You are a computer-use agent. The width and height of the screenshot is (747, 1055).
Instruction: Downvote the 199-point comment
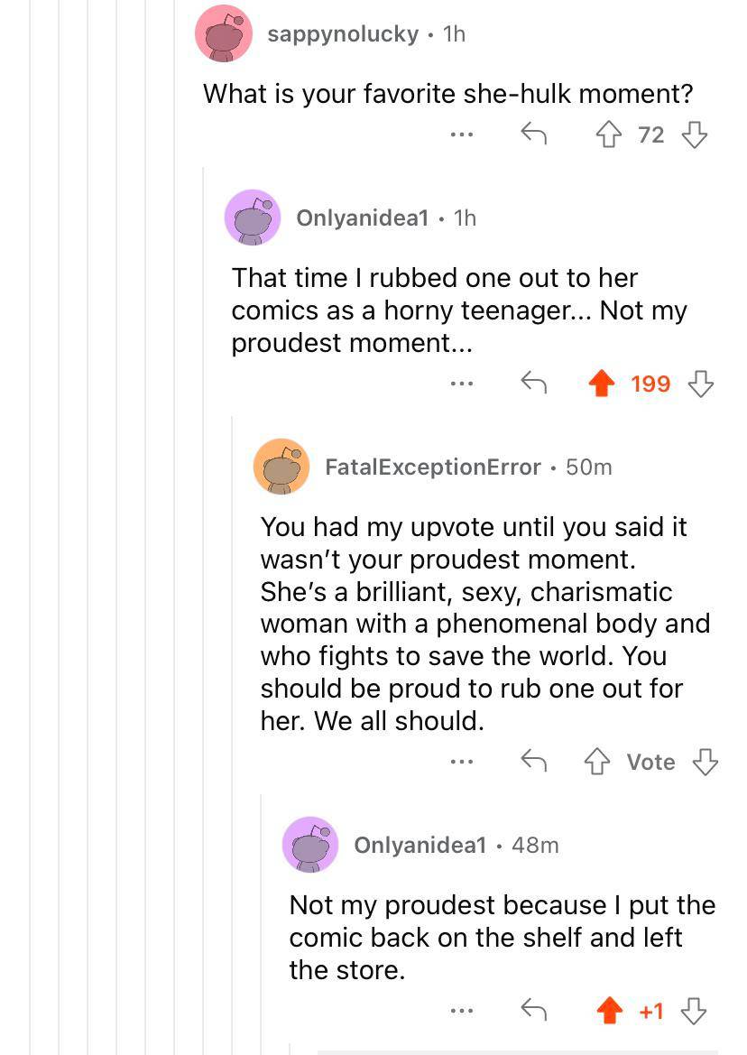click(701, 384)
